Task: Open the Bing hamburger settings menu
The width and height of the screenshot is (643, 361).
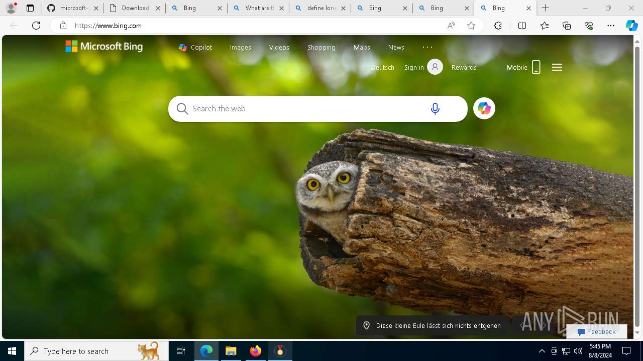Action: click(557, 67)
